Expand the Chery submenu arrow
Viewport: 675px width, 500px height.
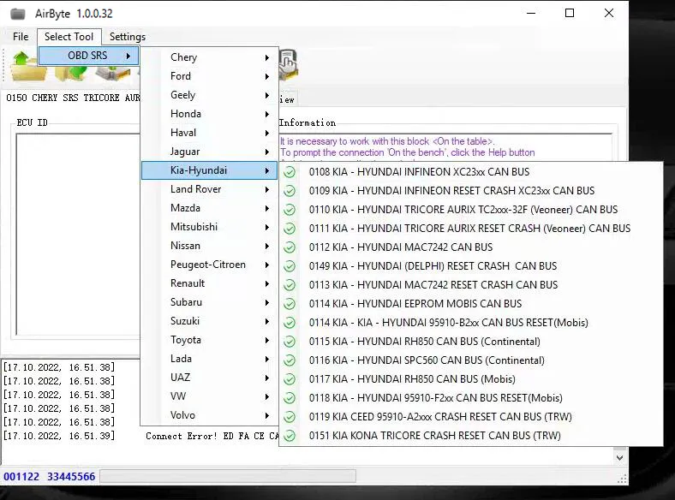(x=267, y=57)
